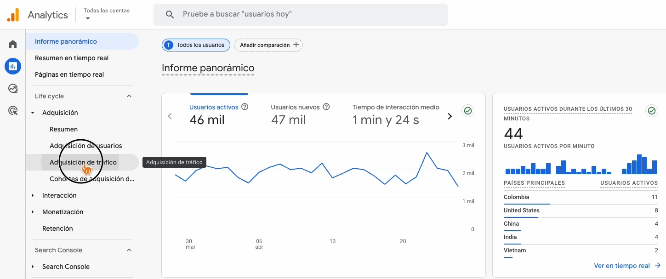Expand the Interacción tree item
The width and height of the screenshot is (666, 279).
(33, 195)
